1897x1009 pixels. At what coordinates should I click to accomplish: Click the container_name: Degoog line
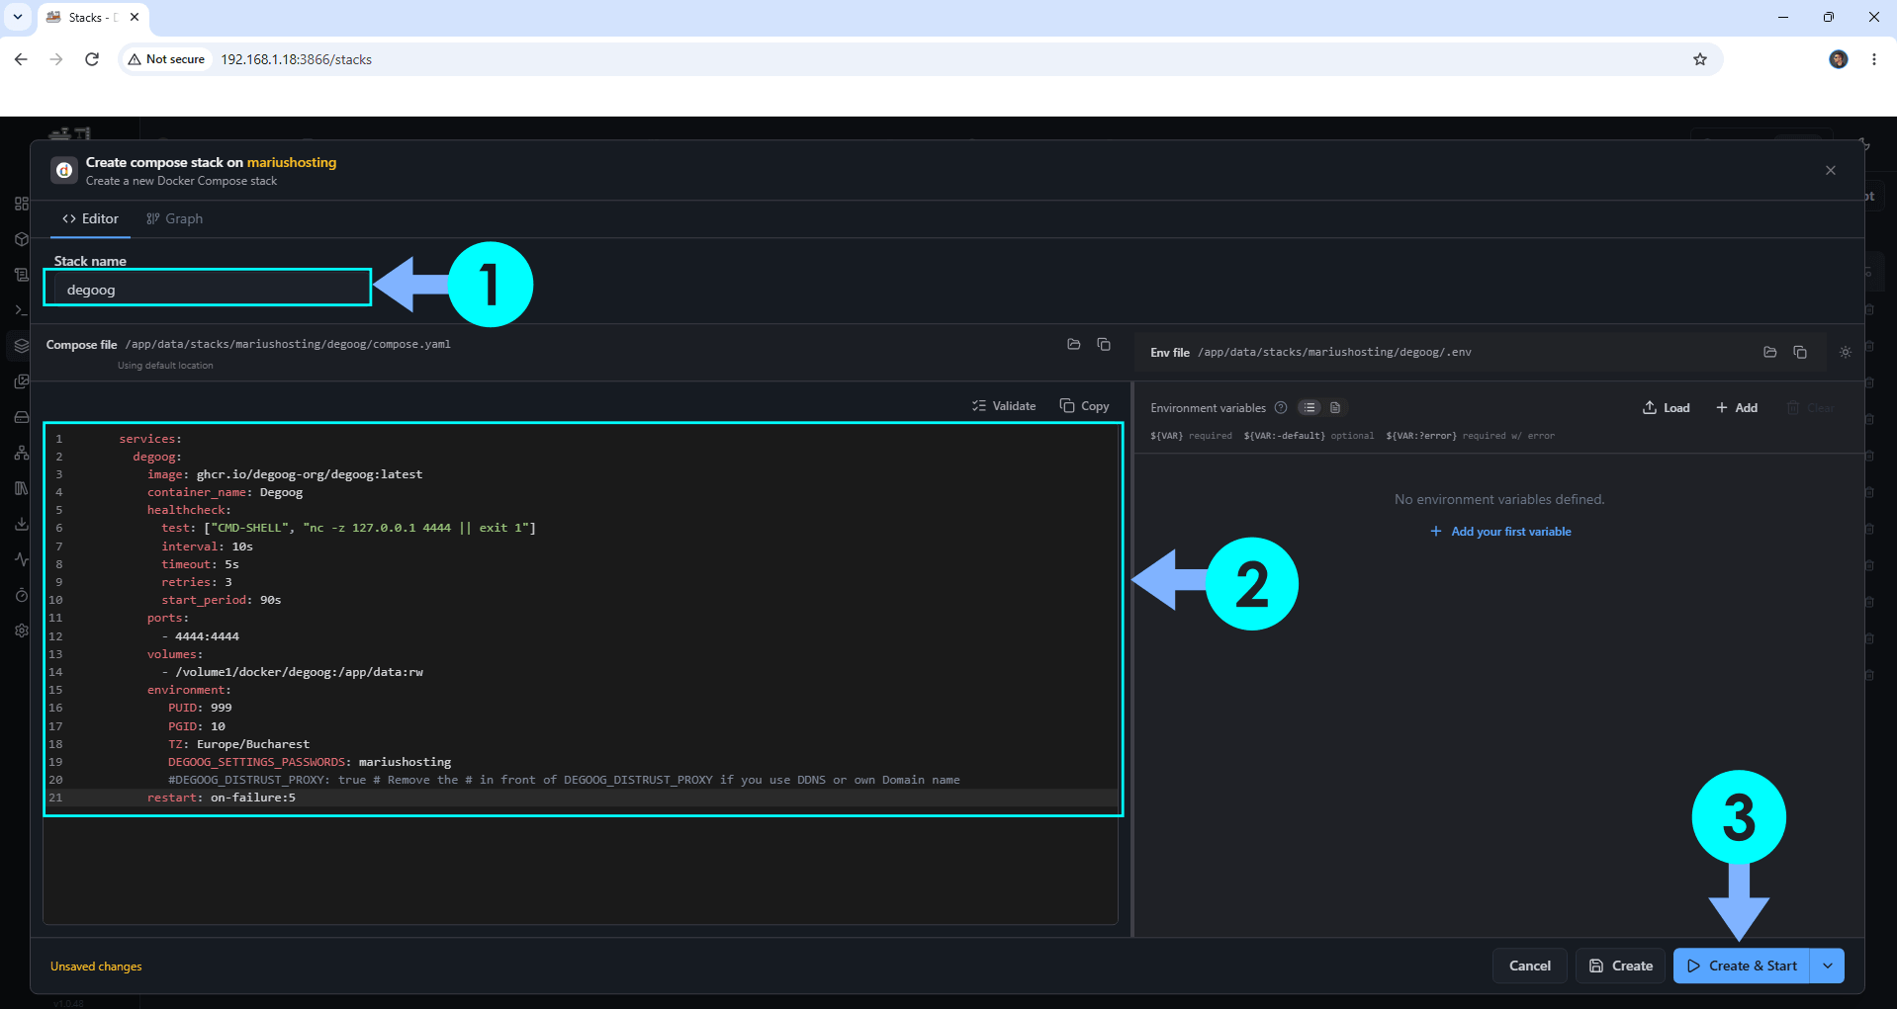point(225,492)
